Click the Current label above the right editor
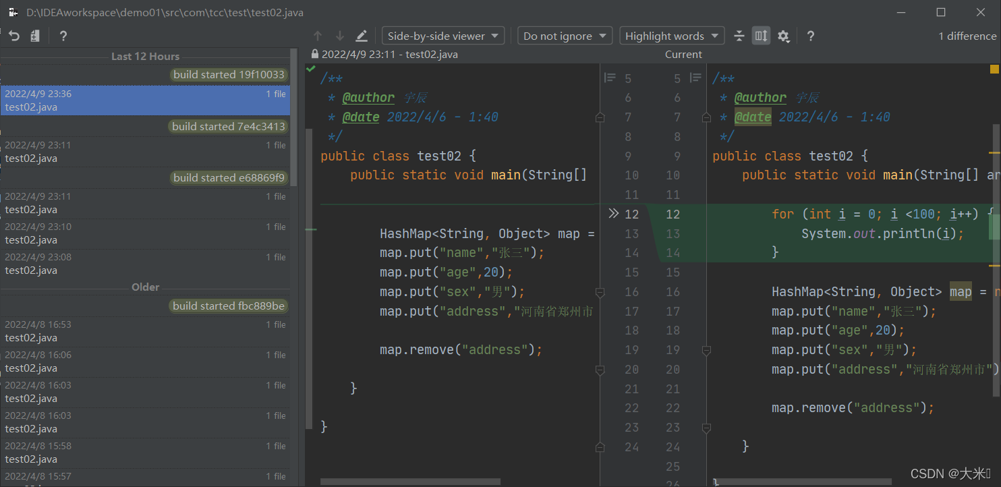1001x487 pixels. 683,55
